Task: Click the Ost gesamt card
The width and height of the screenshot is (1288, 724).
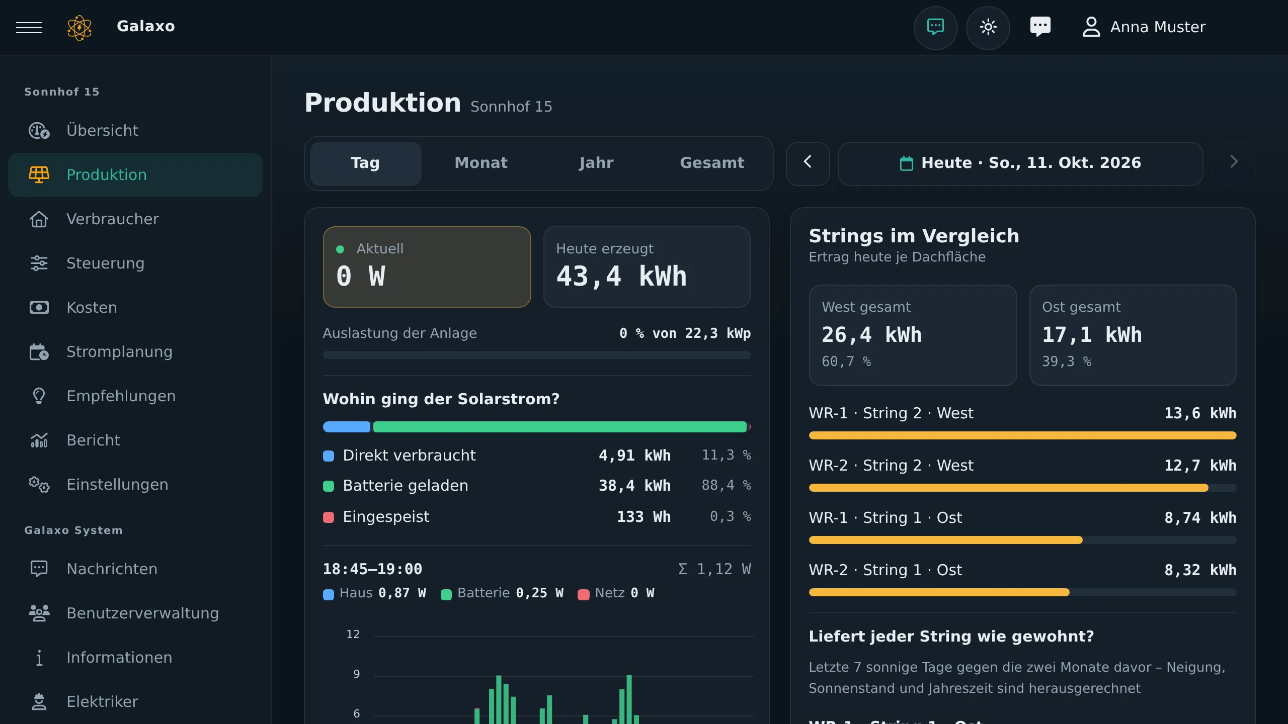Action: pos(1133,335)
